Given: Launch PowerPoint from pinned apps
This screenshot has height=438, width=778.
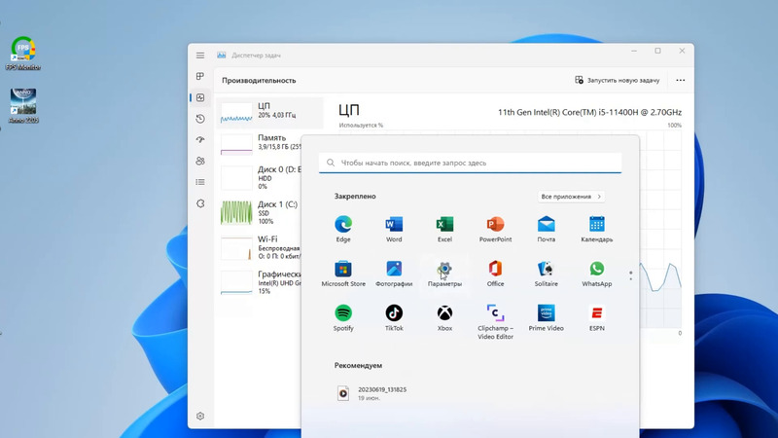Looking at the screenshot, I should (x=495, y=226).
